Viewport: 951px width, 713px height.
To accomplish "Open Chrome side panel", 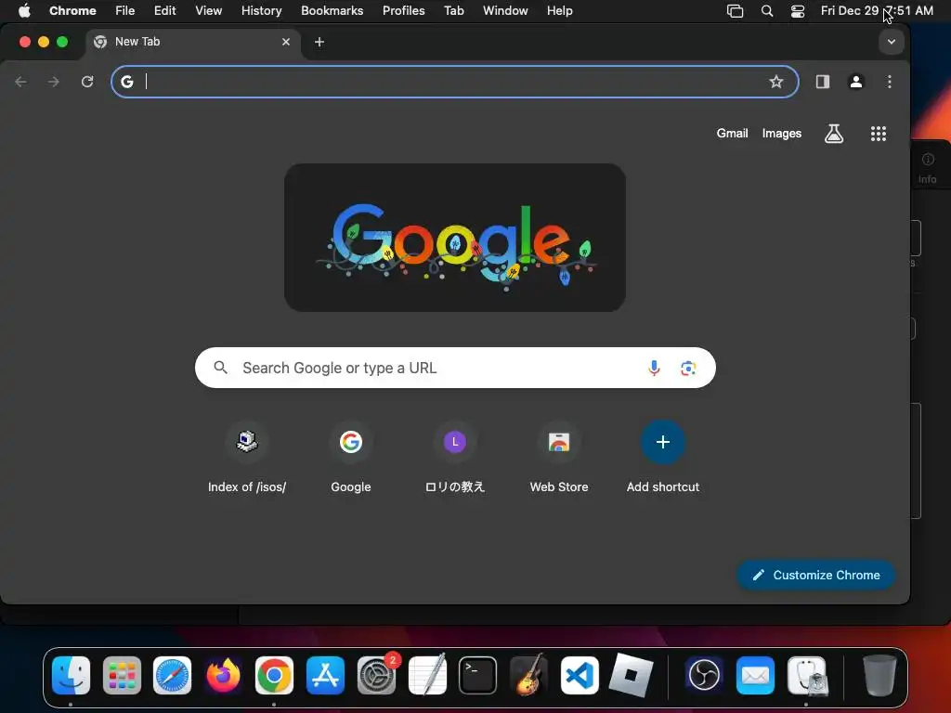I will coord(823,82).
